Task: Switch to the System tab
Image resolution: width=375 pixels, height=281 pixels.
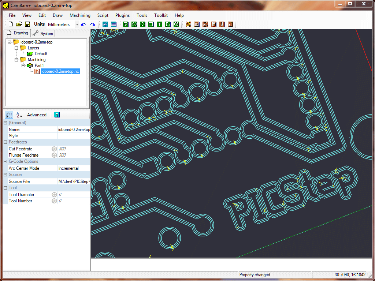Action: [x=43, y=33]
